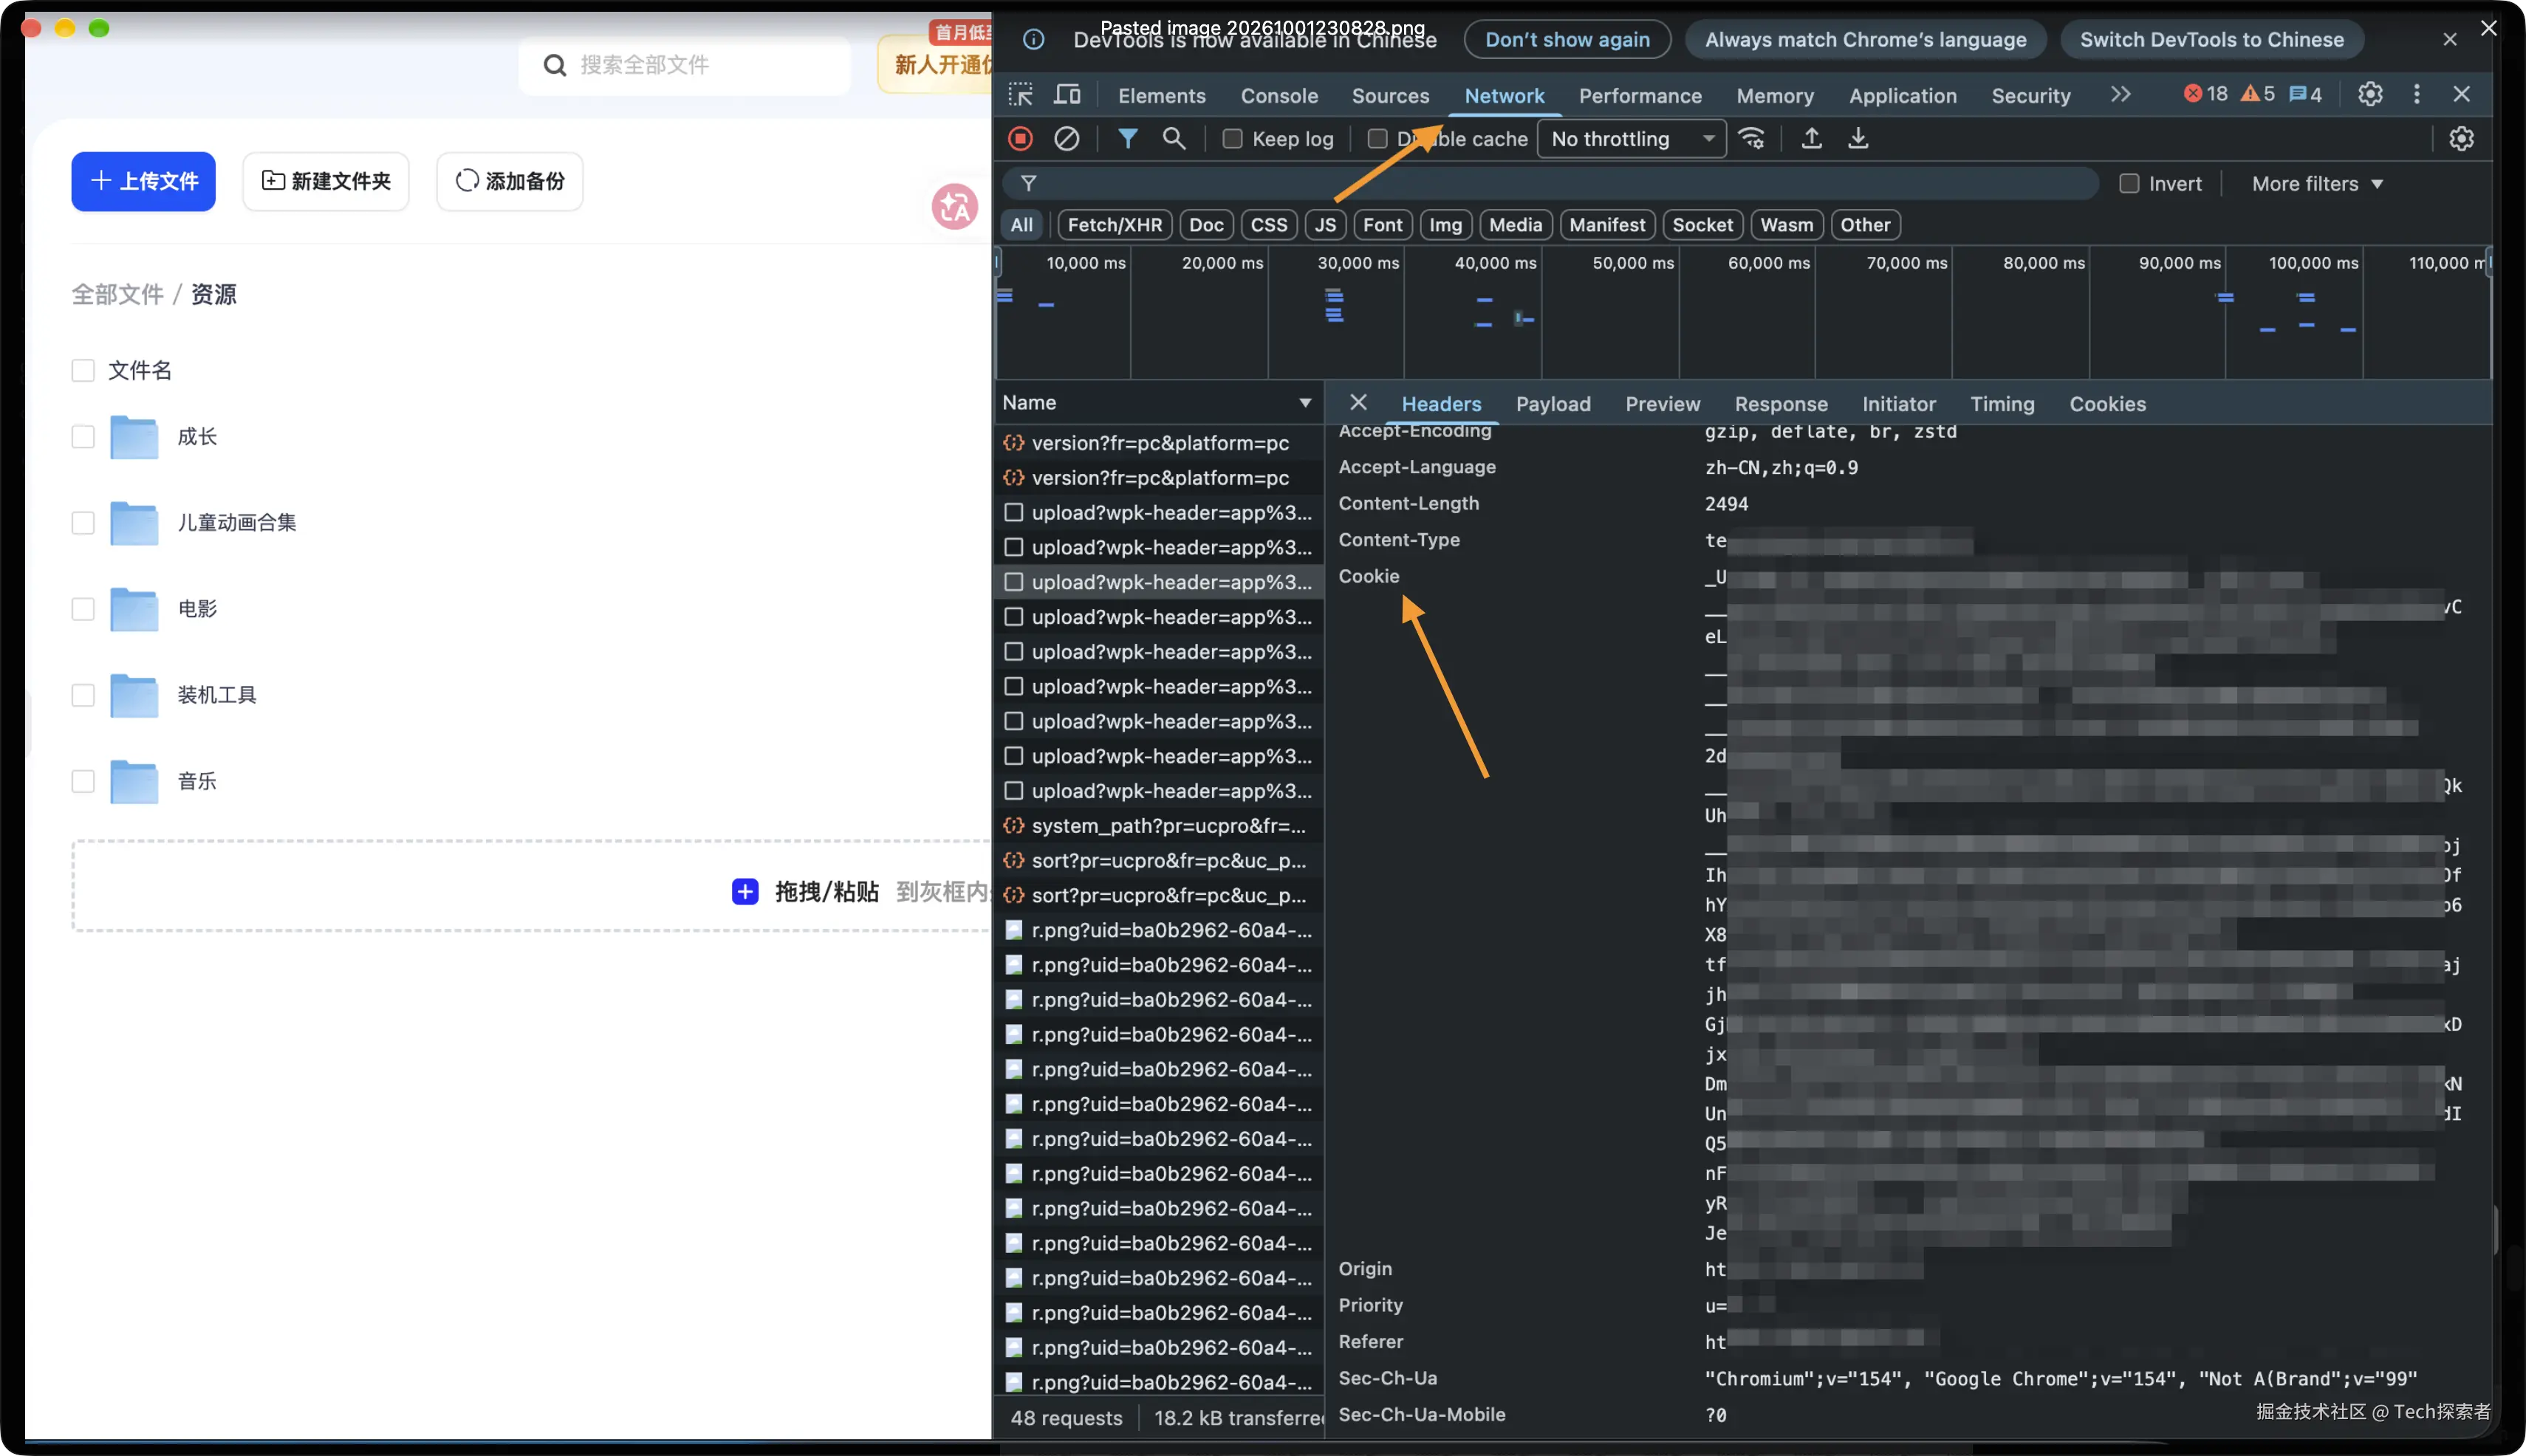Open the Timing tab
The image size is (2526, 1456).
(x=2002, y=404)
